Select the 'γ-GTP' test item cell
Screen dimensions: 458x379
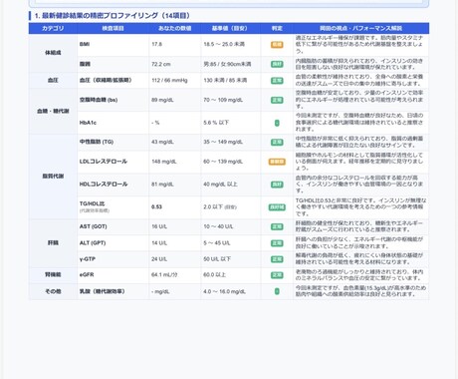[x=114, y=259]
